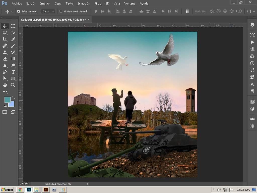The width and height of the screenshot is (257, 193).
Task: Select the Move tool in the toolbox
Action: pyautogui.click(x=5, y=26)
